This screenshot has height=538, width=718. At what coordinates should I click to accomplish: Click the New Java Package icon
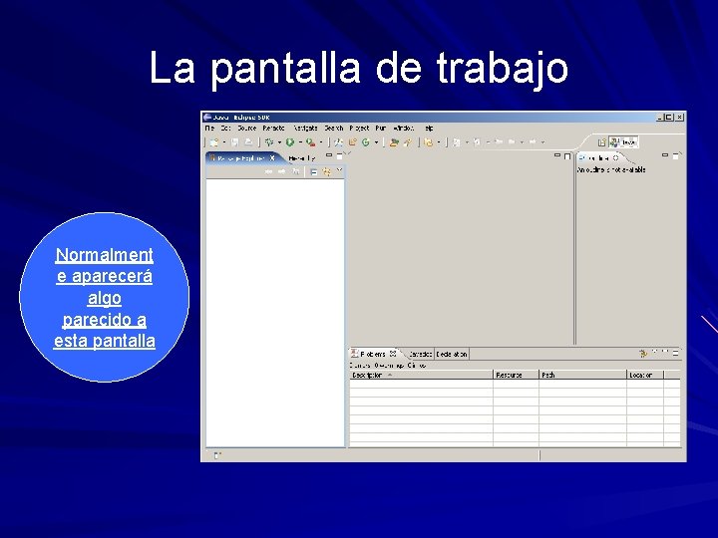(x=352, y=142)
